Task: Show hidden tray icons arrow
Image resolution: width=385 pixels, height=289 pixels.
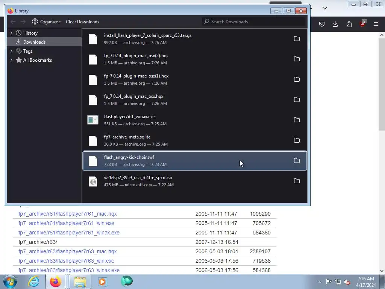Action: pos(320,282)
